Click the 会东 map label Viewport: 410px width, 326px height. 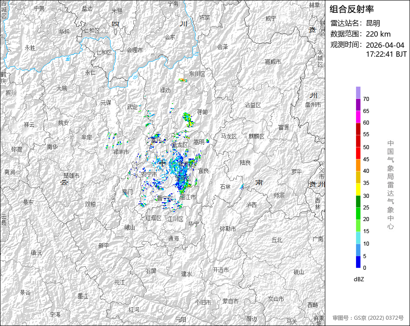click(170, 37)
